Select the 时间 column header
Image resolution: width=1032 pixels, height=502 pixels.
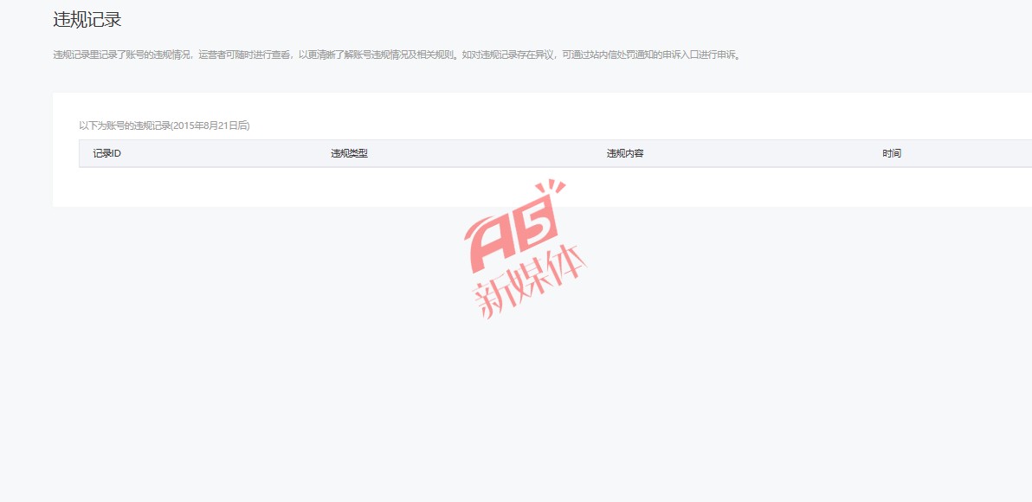(892, 154)
